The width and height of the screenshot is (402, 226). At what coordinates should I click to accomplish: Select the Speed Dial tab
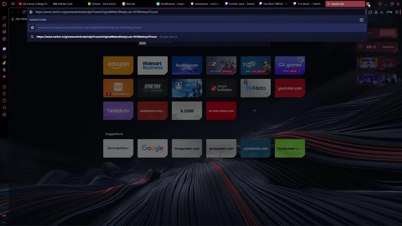[x=345, y=4]
